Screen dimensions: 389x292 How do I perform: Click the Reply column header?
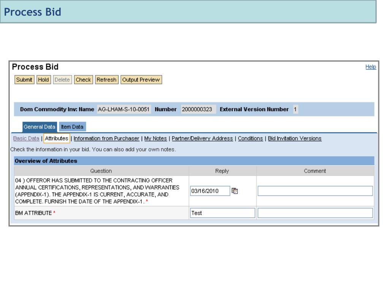tap(222, 171)
